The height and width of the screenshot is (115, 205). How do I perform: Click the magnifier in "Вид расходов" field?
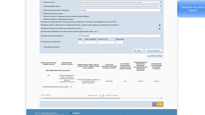point(124,42)
